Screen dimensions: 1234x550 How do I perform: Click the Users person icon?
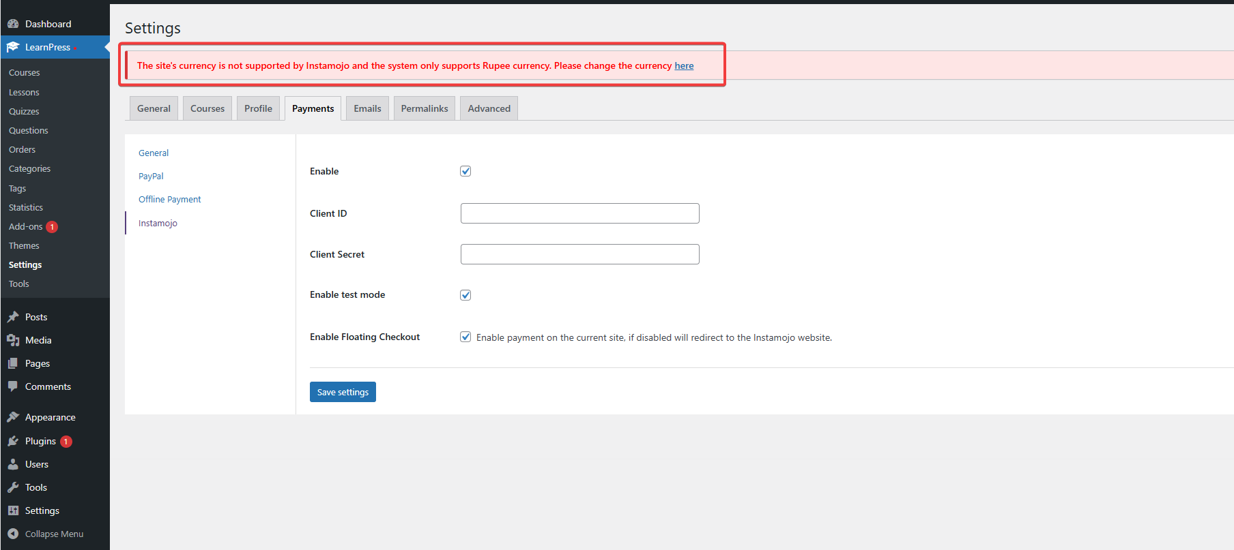tap(13, 464)
